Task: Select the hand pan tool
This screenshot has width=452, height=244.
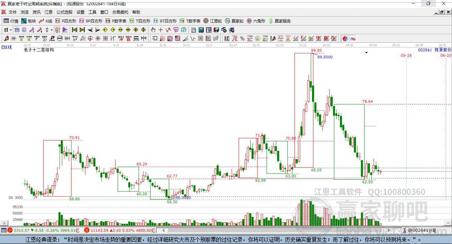Action: coord(153,30)
